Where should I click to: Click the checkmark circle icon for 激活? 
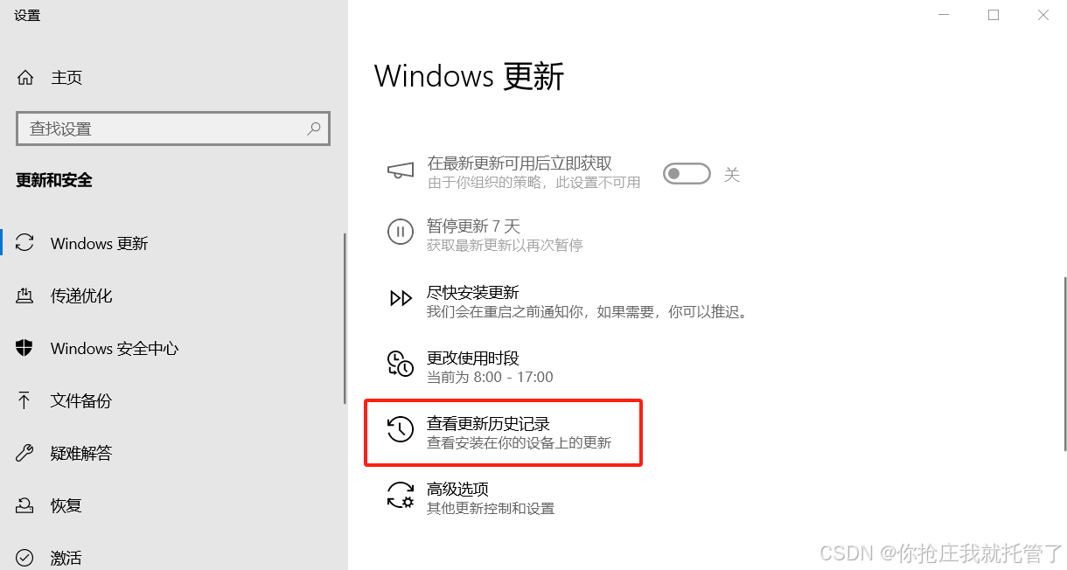24,558
